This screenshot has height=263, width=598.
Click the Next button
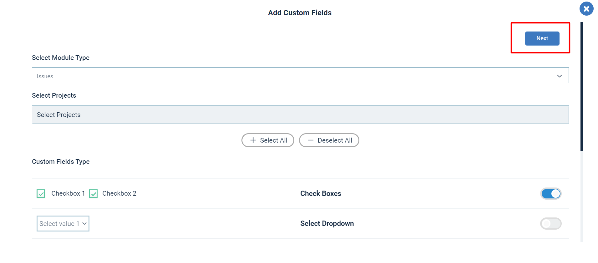coord(542,38)
